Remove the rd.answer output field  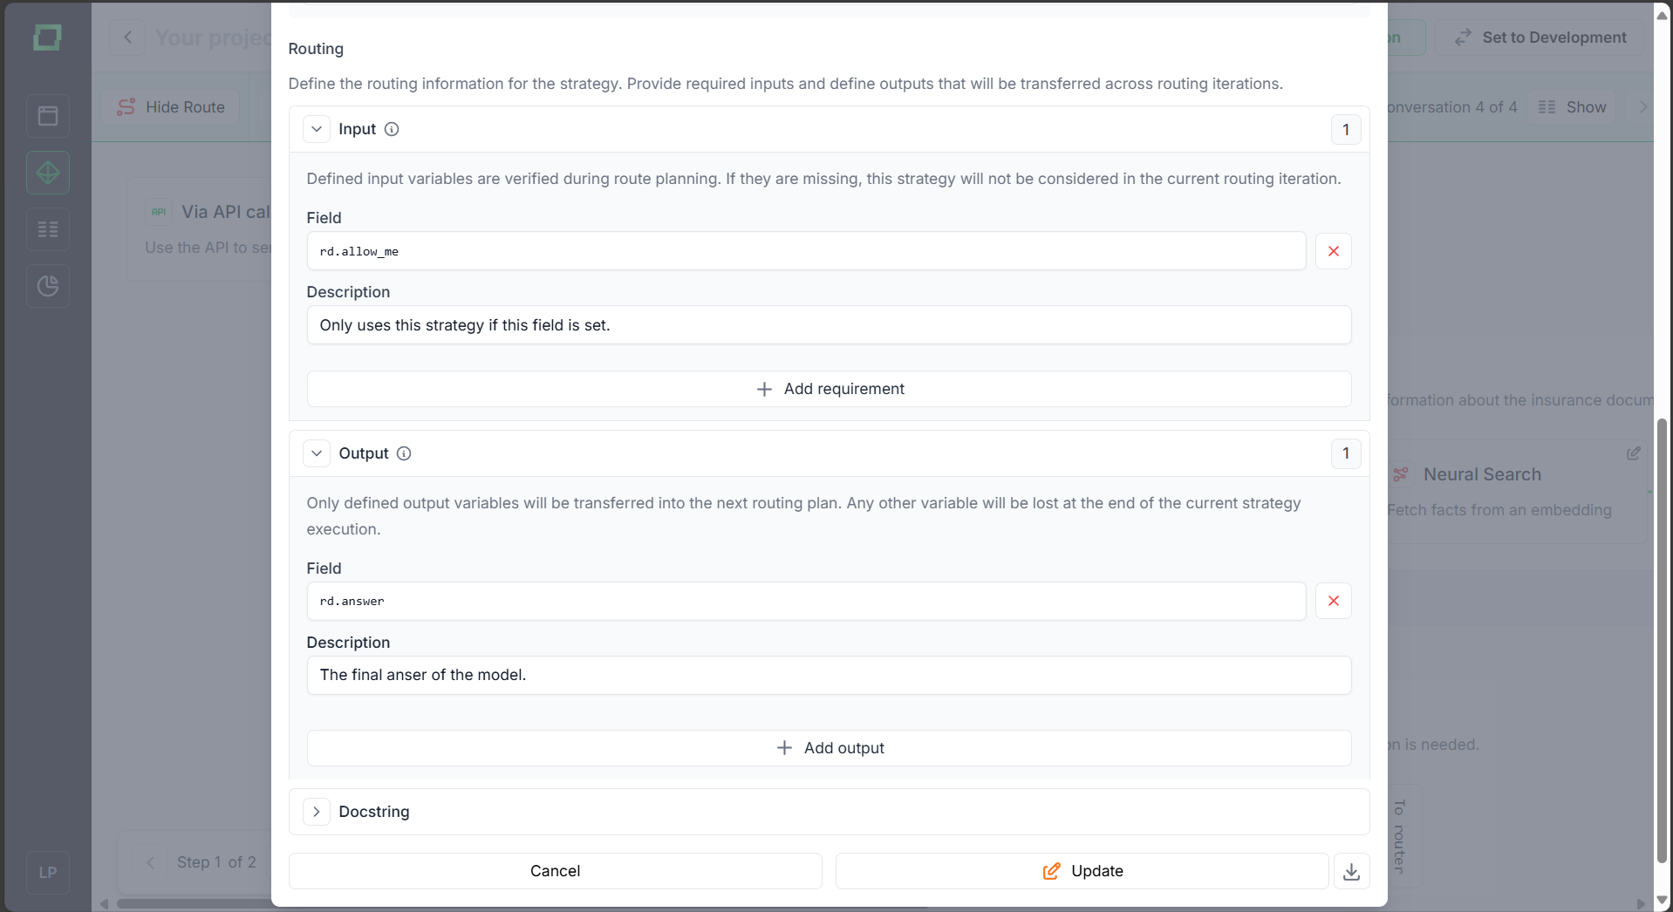click(1333, 601)
